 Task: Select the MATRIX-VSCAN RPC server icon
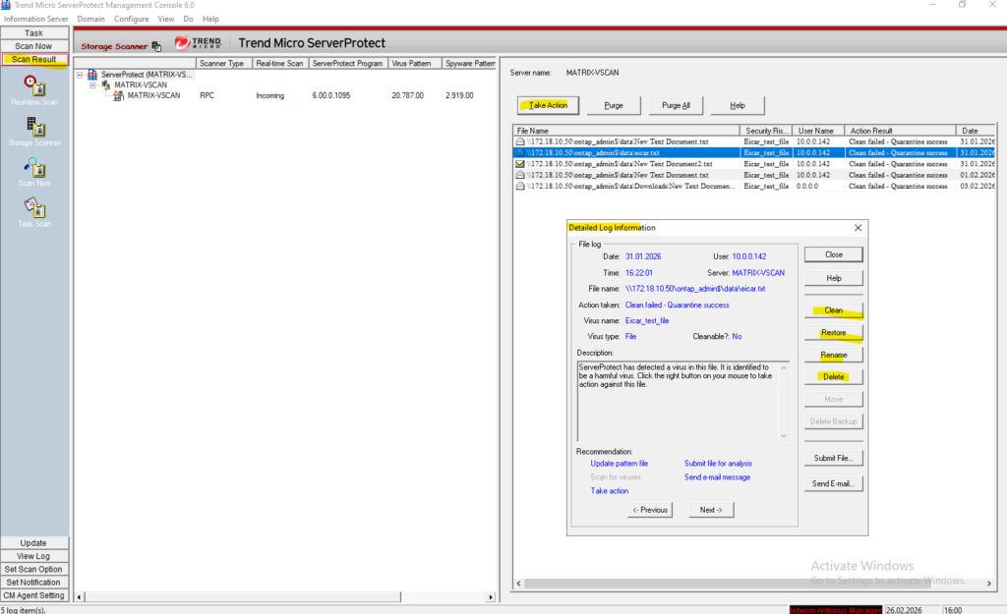point(118,96)
